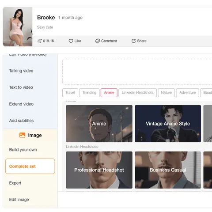Filter by Travel category tab
This screenshot has height=212, width=212.
click(x=70, y=93)
